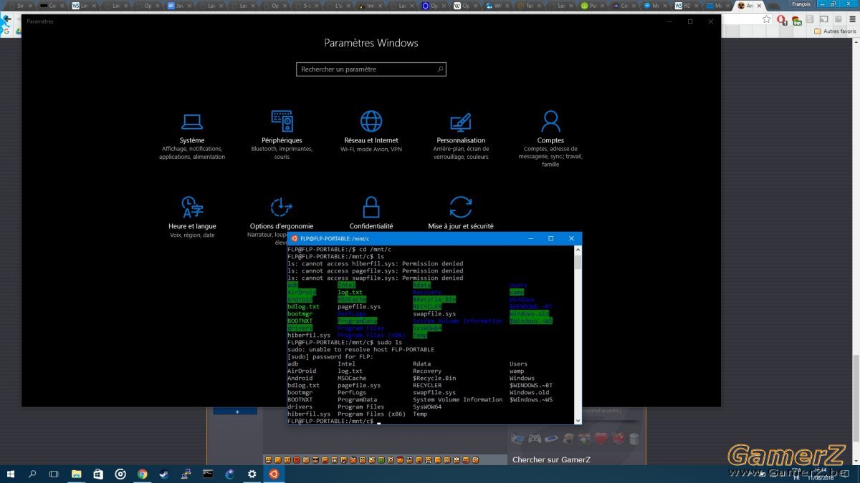Click the magnifier icon in the settings search box
The image size is (860, 483).
click(440, 69)
